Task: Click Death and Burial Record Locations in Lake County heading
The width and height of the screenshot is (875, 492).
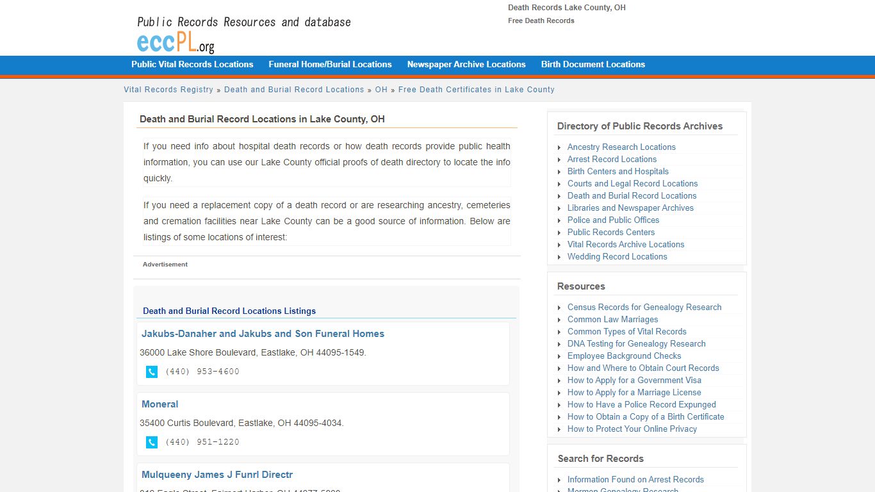Action: point(262,119)
